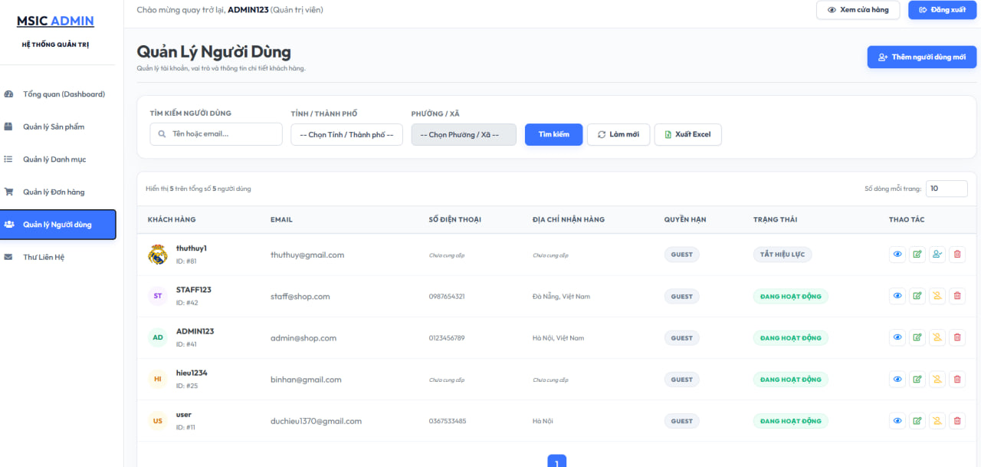The image size is (981, 467).
Task: Edit STAFF123 account with pencil icon
Action: (x=917, y=296)
